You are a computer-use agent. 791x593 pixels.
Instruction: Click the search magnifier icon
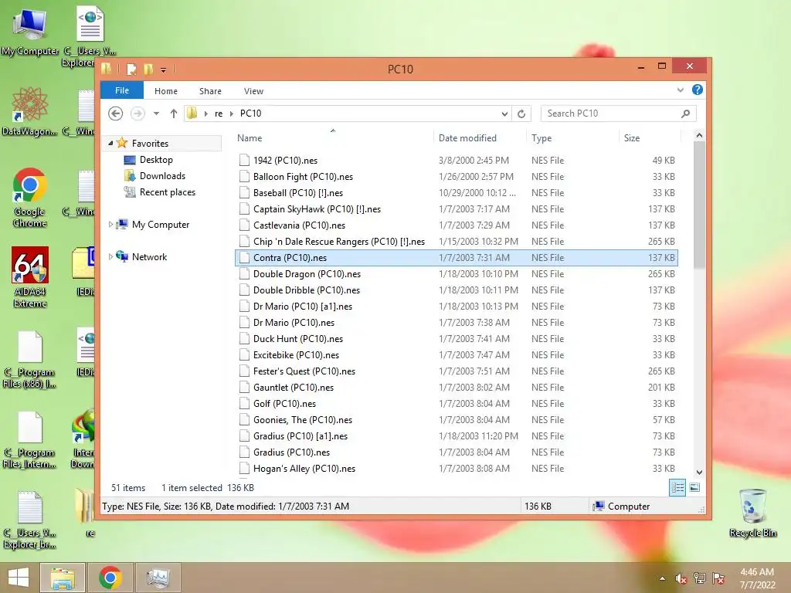click(x=686, y=114)
